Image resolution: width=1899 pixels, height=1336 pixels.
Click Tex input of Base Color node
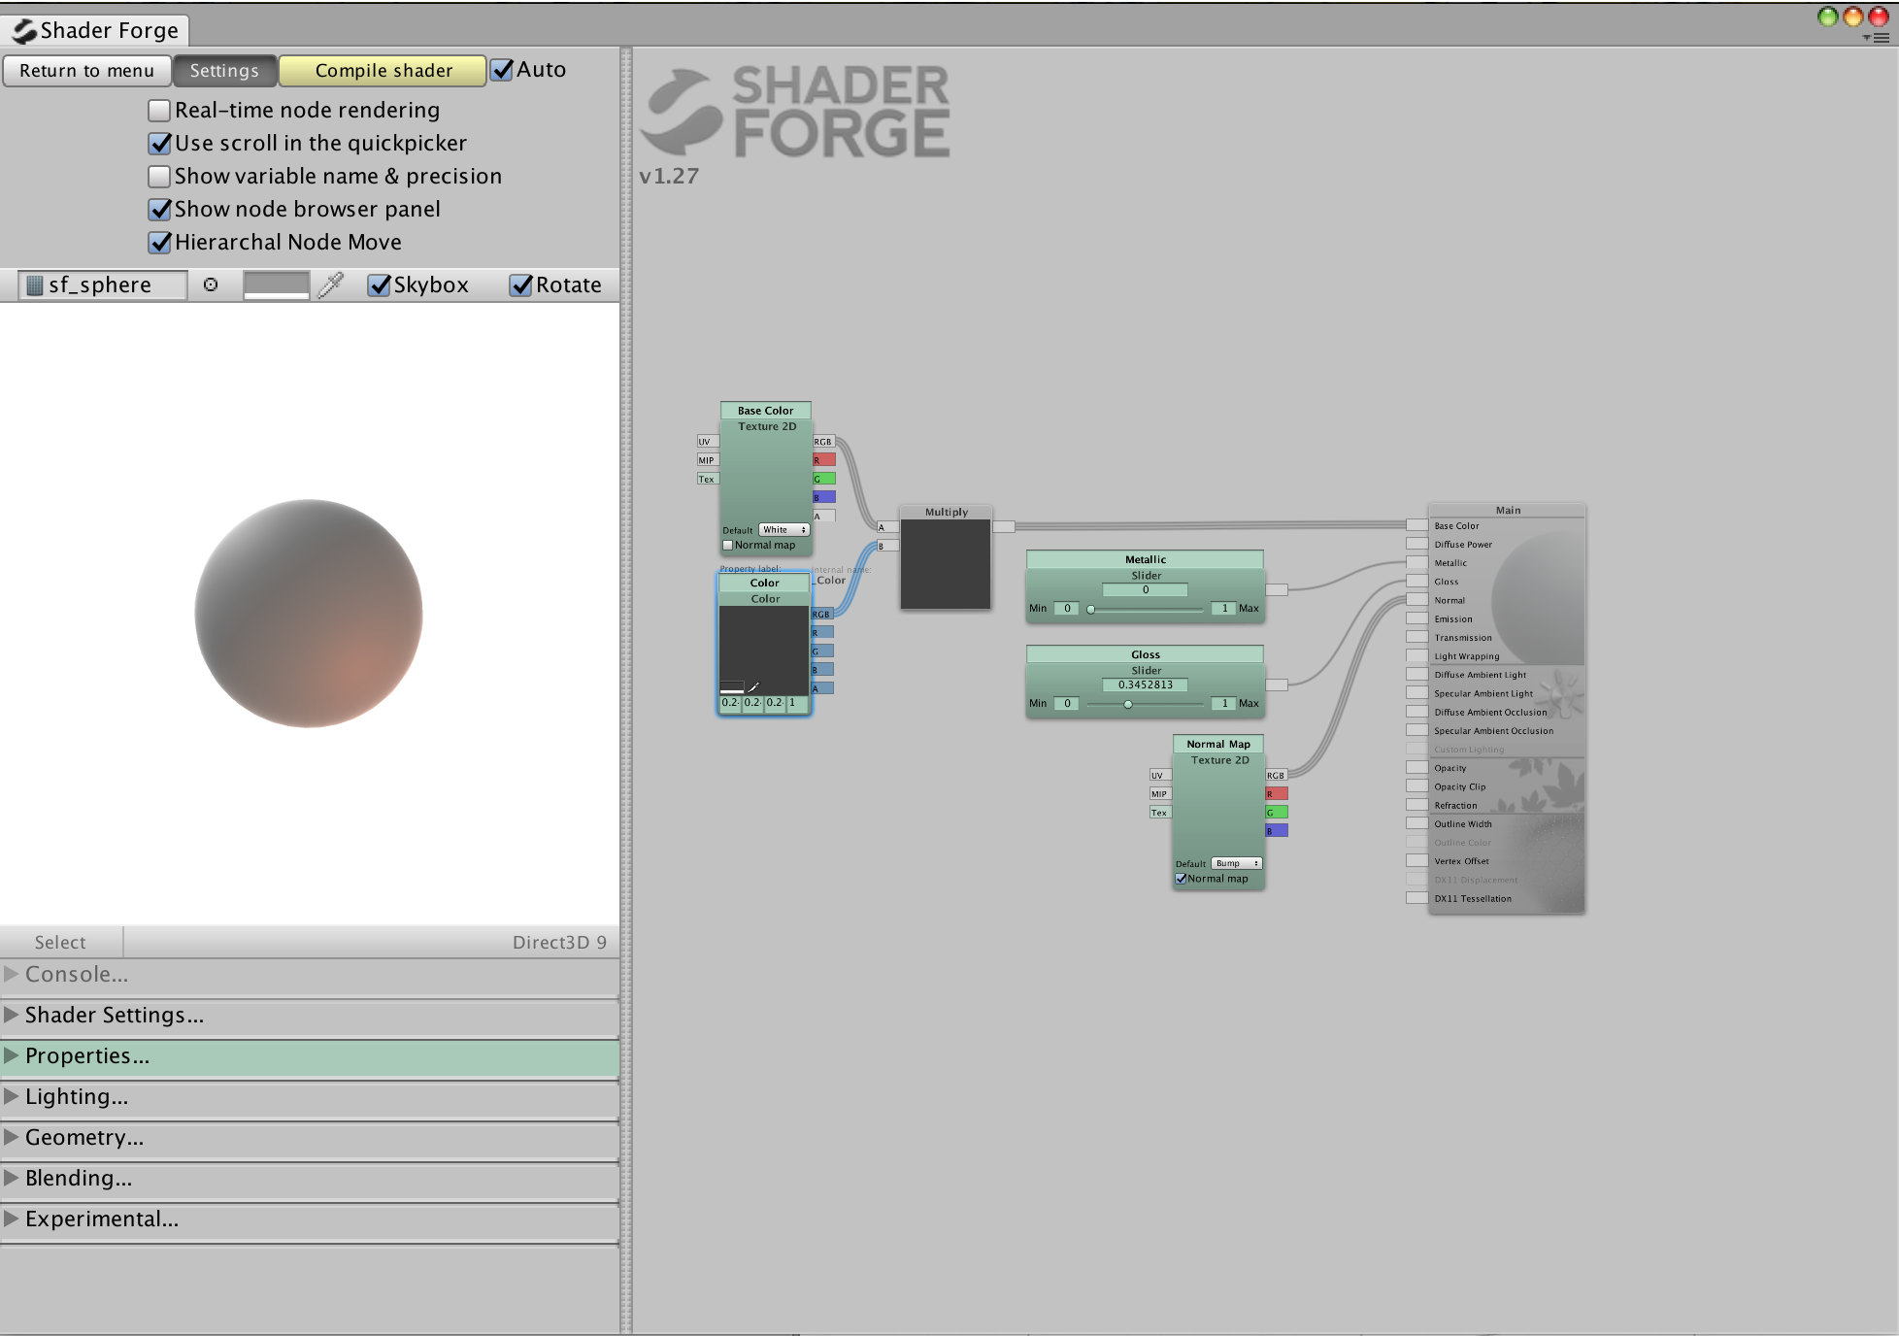pos(707,479)
